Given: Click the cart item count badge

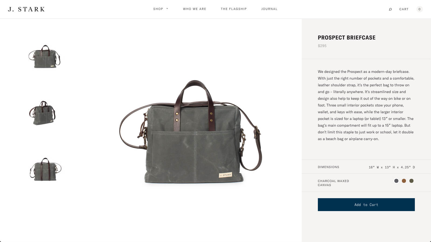Looking at the screenshot, I should point(419,9).
